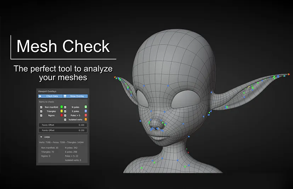This screenshot has width=293, height=189.
Task: Open the green Non manifold color swatch
Action: point(62,107)
